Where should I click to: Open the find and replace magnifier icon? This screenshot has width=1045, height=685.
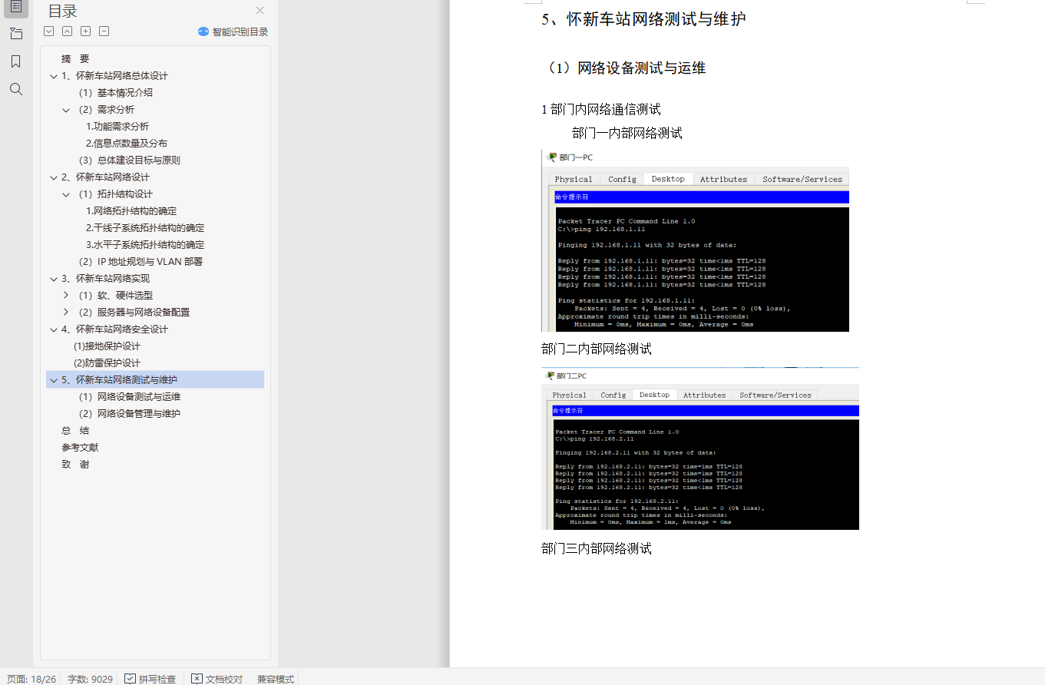pyautogui.click(x=16, y=90)
